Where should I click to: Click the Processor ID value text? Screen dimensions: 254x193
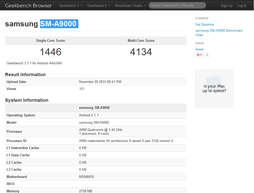[126, 141]
